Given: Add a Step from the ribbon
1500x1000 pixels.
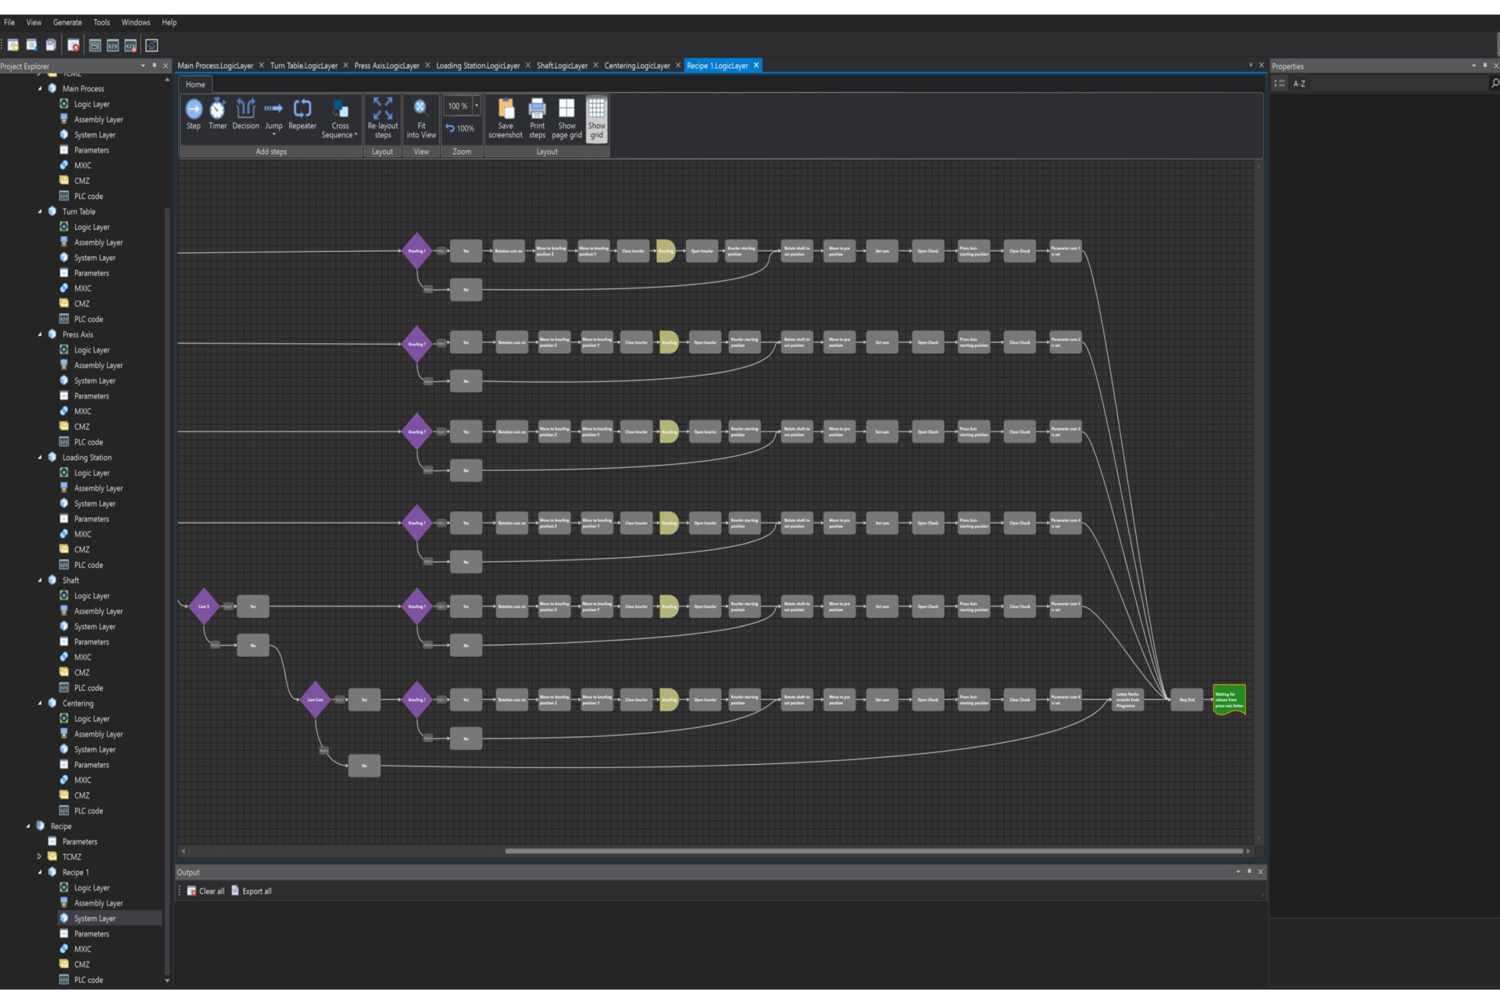Looking at the screenshot, I should click(194, 114).
